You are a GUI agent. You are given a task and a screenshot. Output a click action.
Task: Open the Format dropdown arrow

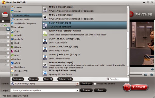pyautogui.click(x=77, y=84)
